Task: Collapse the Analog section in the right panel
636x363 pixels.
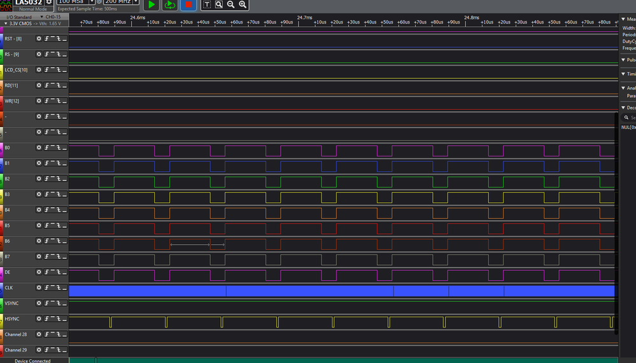Action: click(623, 88)
